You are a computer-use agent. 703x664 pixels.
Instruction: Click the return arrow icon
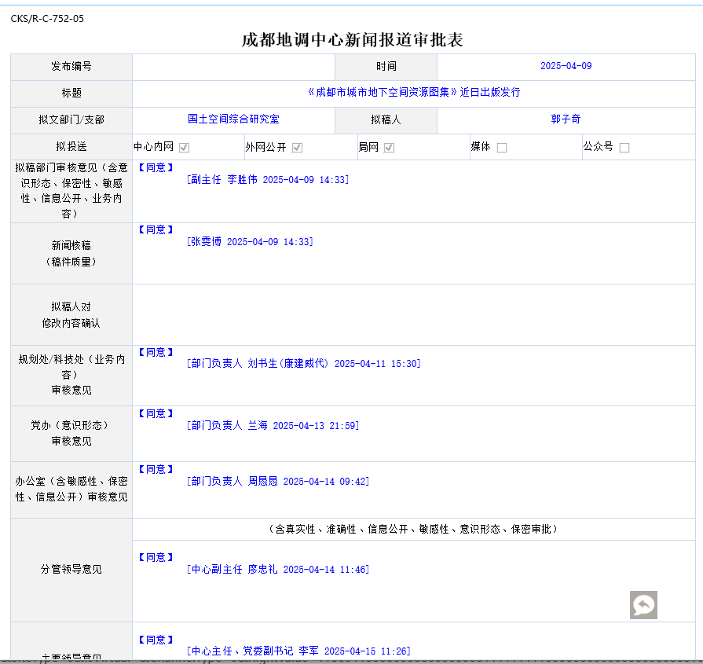(x=643, y=605)
